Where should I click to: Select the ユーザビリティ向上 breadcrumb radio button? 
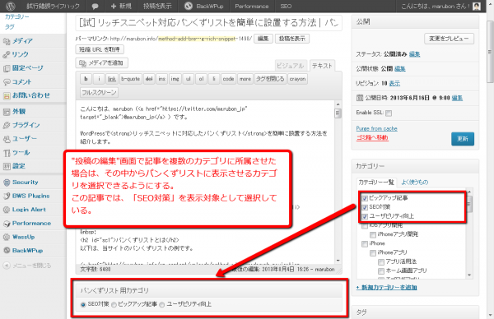click(x=162, y=304)
